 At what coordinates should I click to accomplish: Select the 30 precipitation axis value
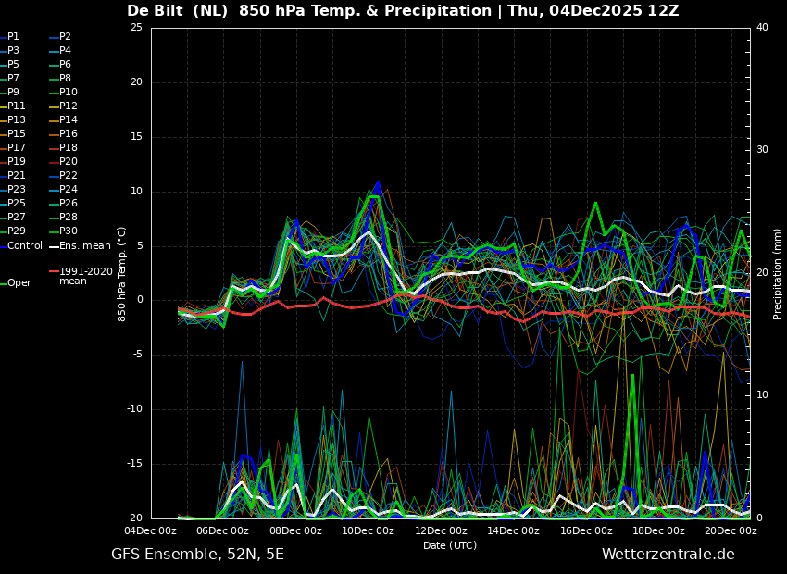tap(762, 150)
